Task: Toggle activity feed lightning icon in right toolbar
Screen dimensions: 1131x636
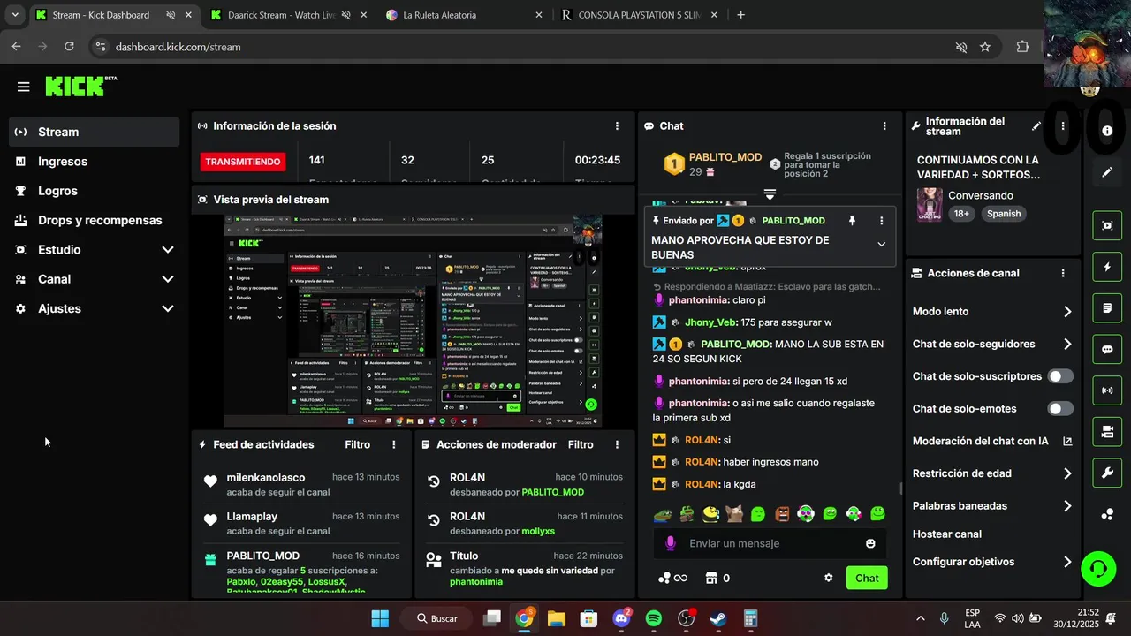Action: tap(1107, 267)
